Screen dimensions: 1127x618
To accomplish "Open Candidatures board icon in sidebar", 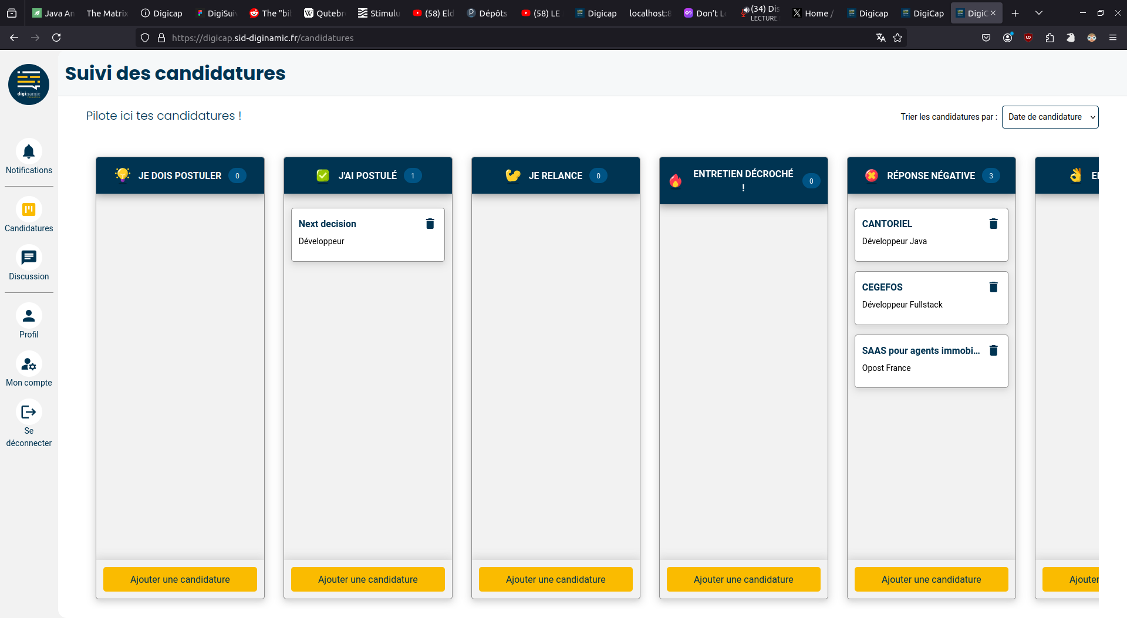I will (29, 210).
